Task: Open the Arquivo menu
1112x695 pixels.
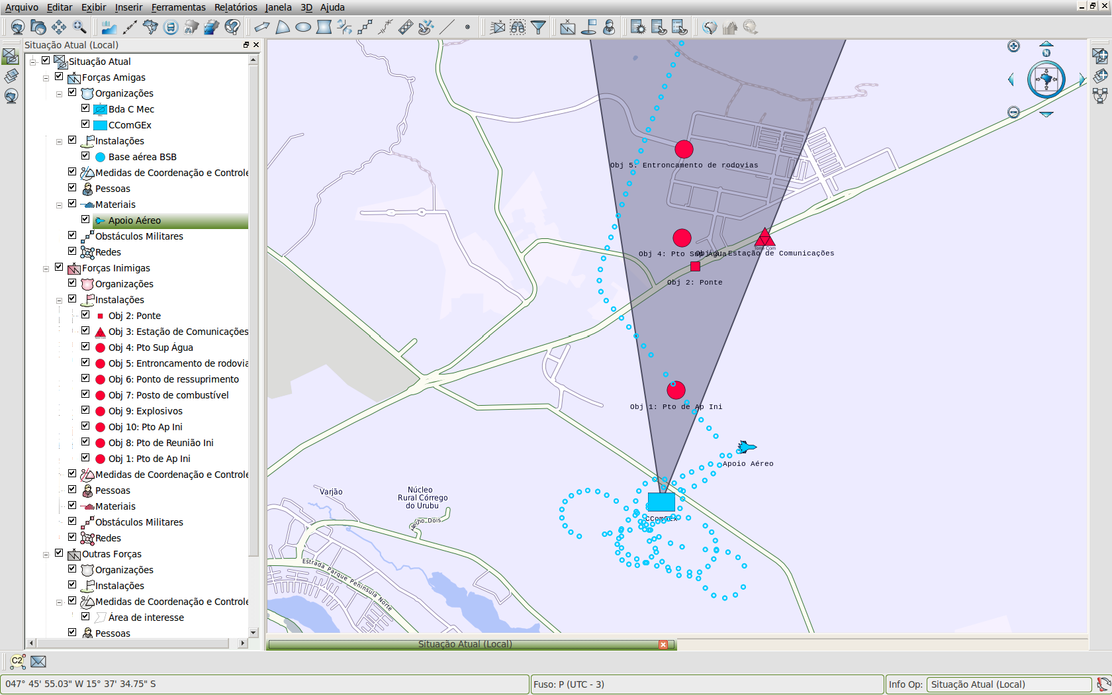Action: [22, 7]
